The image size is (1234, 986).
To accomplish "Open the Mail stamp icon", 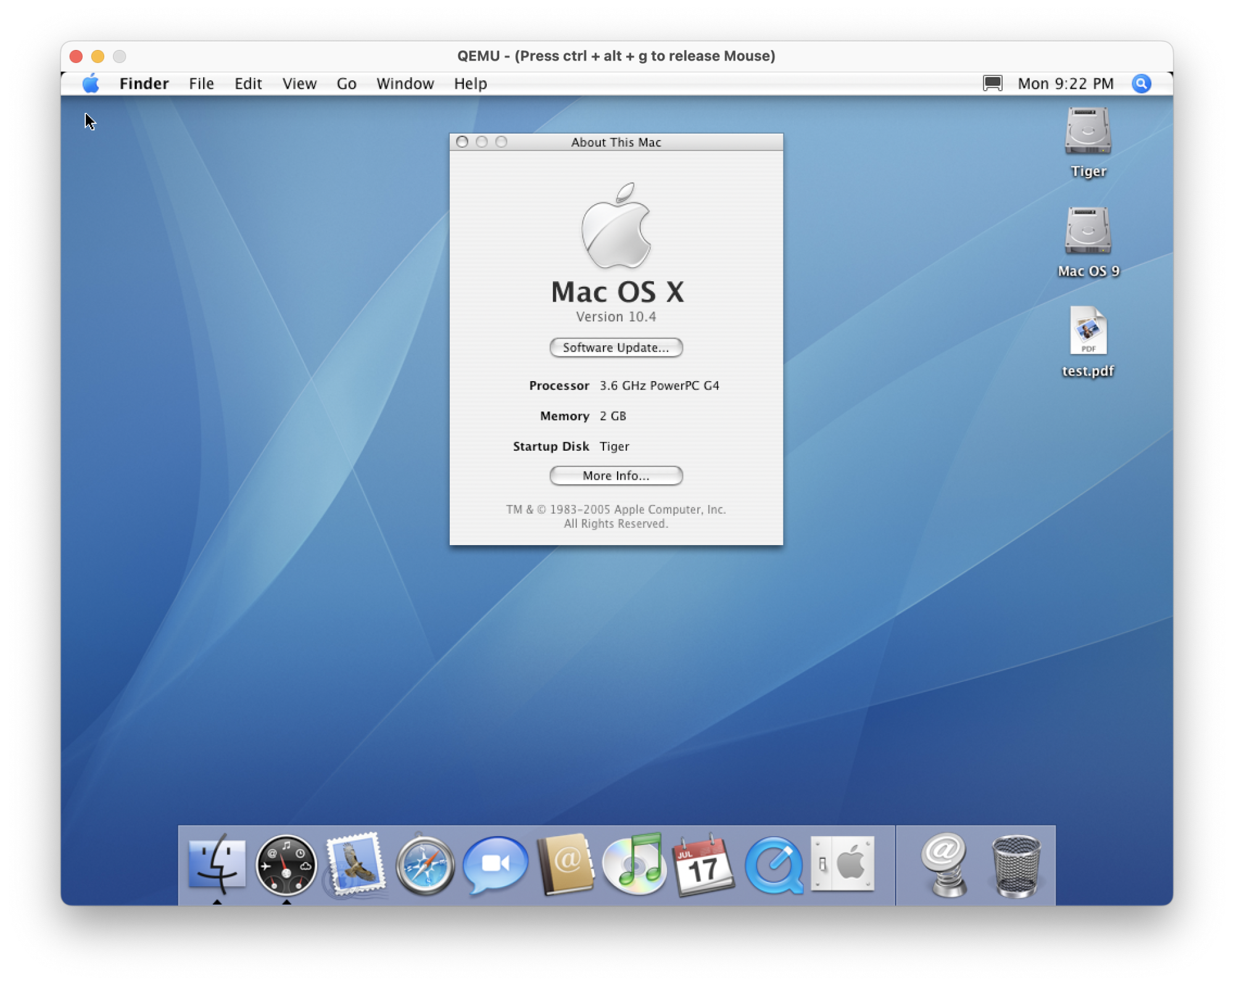I will (355, 863).
